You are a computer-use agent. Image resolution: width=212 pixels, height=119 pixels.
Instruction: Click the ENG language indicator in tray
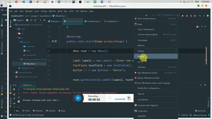197,2
